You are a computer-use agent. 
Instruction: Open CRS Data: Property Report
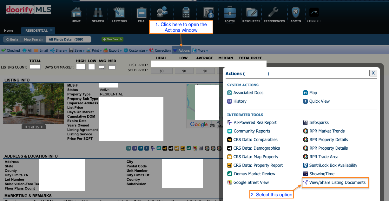click(x=255, y=165)
